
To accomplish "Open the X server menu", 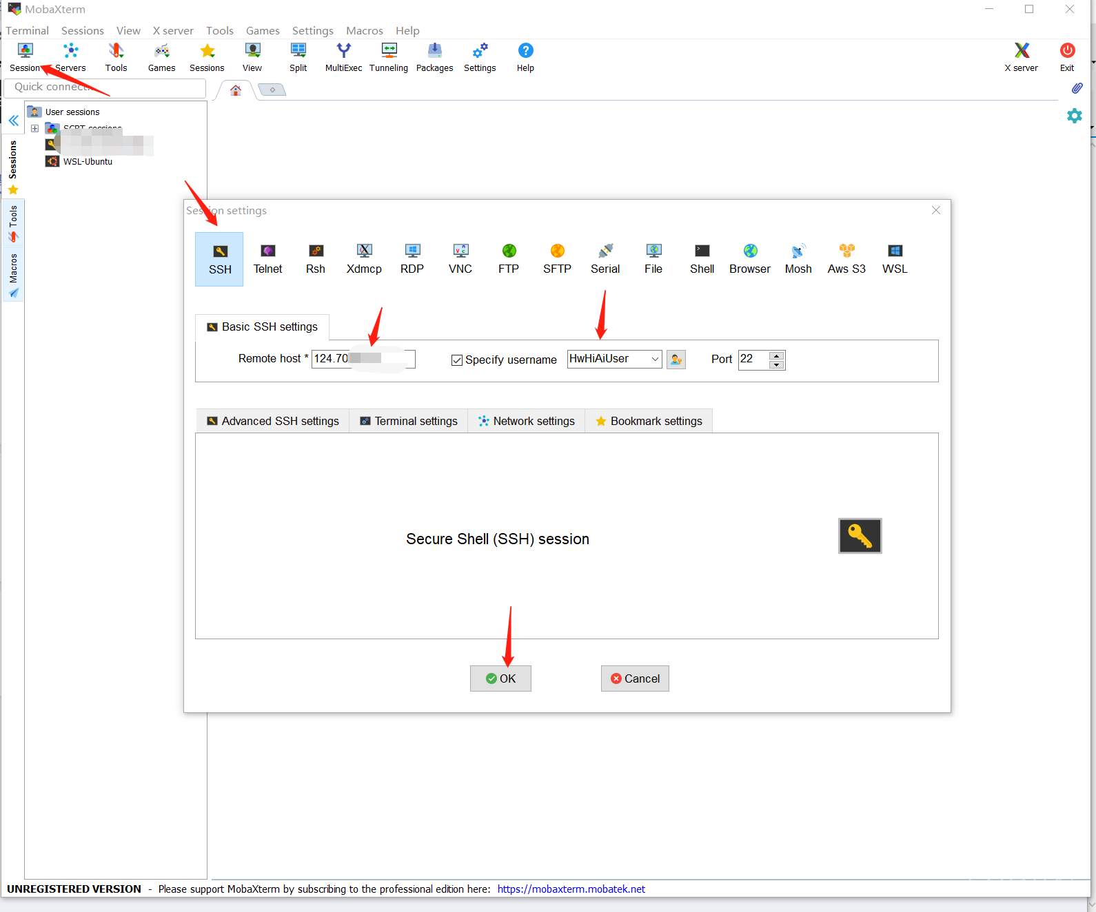I will [173, 30].
